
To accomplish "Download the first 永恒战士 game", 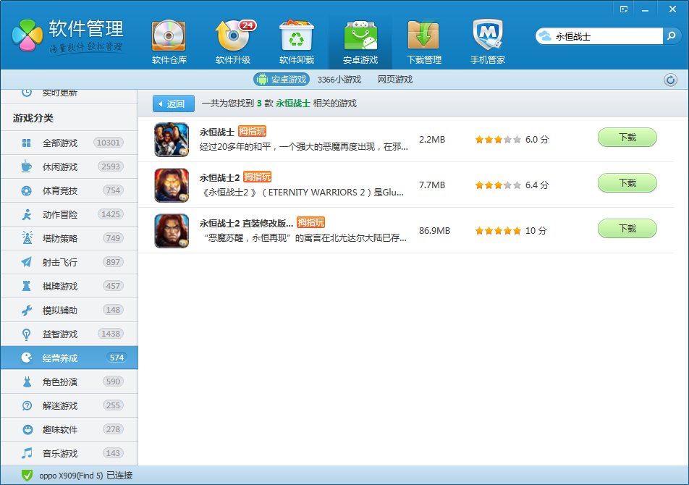I will coord(627,138).
